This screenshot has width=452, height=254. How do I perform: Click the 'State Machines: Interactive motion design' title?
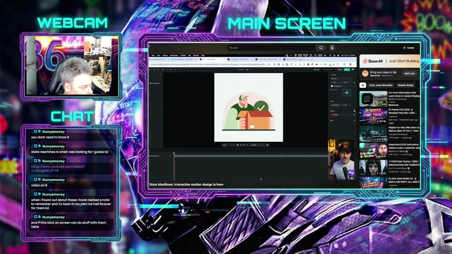click(186, 185)
